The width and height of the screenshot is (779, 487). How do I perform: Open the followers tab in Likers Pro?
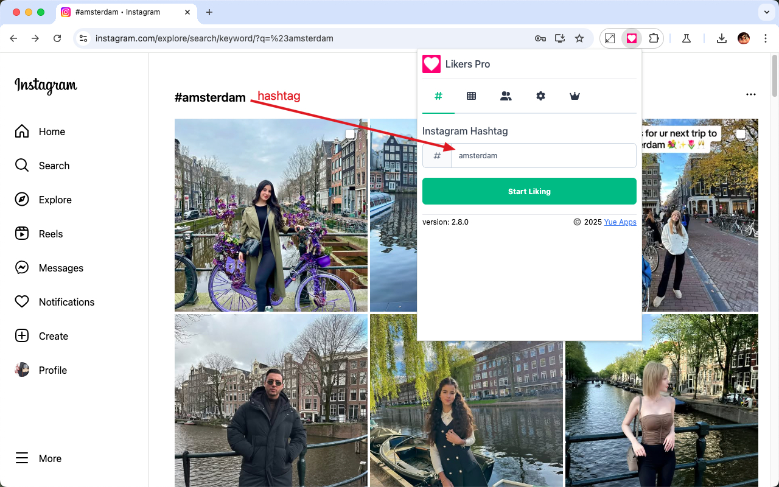click(x=506, y=96)
